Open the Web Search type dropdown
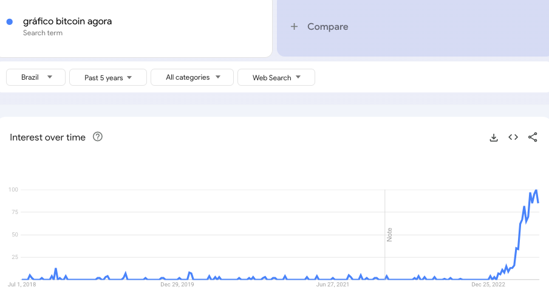Viewport: 549px width, 301px height. [x=276, y=78]
